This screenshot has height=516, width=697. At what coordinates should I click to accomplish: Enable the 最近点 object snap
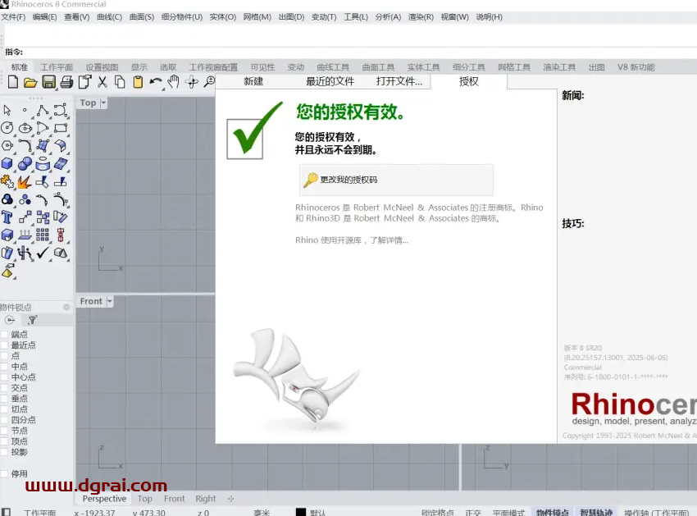click(4, 345)
